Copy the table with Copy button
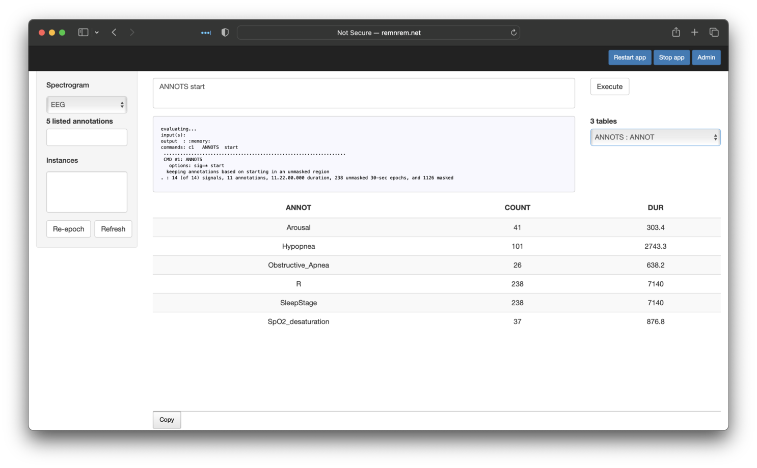The width and height of the screenshot is (757, 468). pyautogui.click(x=167, y=420)
